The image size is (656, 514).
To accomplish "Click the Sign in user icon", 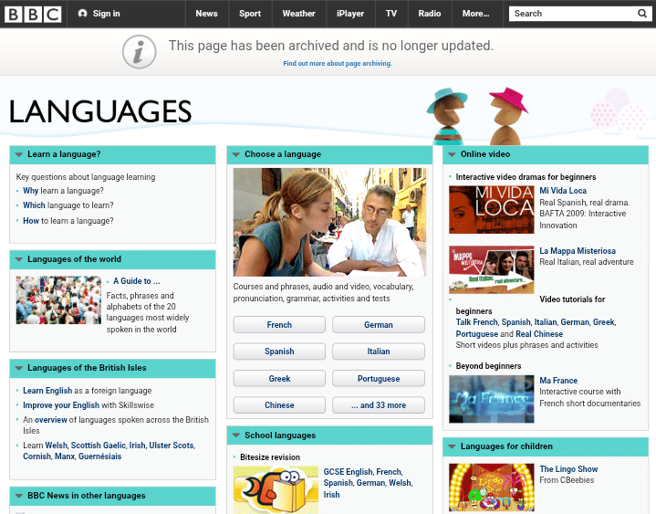I will (x=82, y=14).
